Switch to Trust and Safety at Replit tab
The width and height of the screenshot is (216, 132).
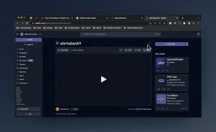(57, 18)
